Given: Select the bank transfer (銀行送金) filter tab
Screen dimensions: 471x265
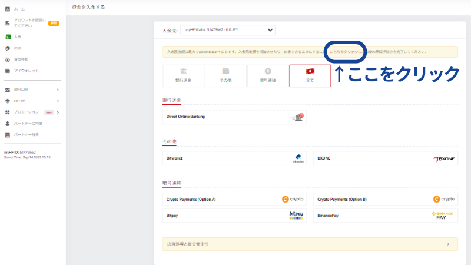Looking at the screenshot, I should [183, 75].
